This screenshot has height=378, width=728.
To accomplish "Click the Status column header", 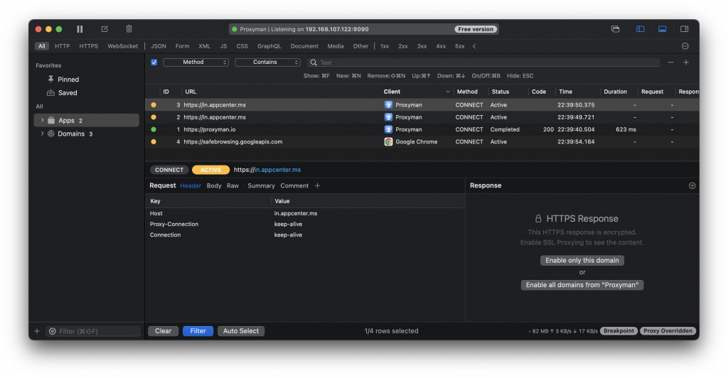I will [x=500, y=92].
